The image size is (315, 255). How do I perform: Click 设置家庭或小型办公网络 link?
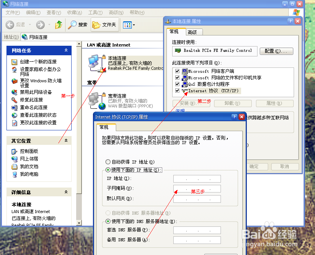40,72
